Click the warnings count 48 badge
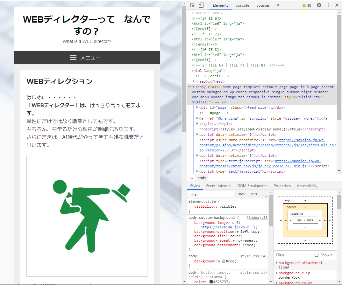342x285 pixels. pyautogui.click(x=307, y=5)
